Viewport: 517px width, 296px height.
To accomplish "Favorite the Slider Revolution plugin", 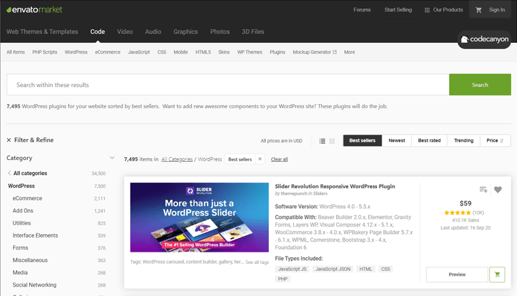I will [x=498, y=189].
